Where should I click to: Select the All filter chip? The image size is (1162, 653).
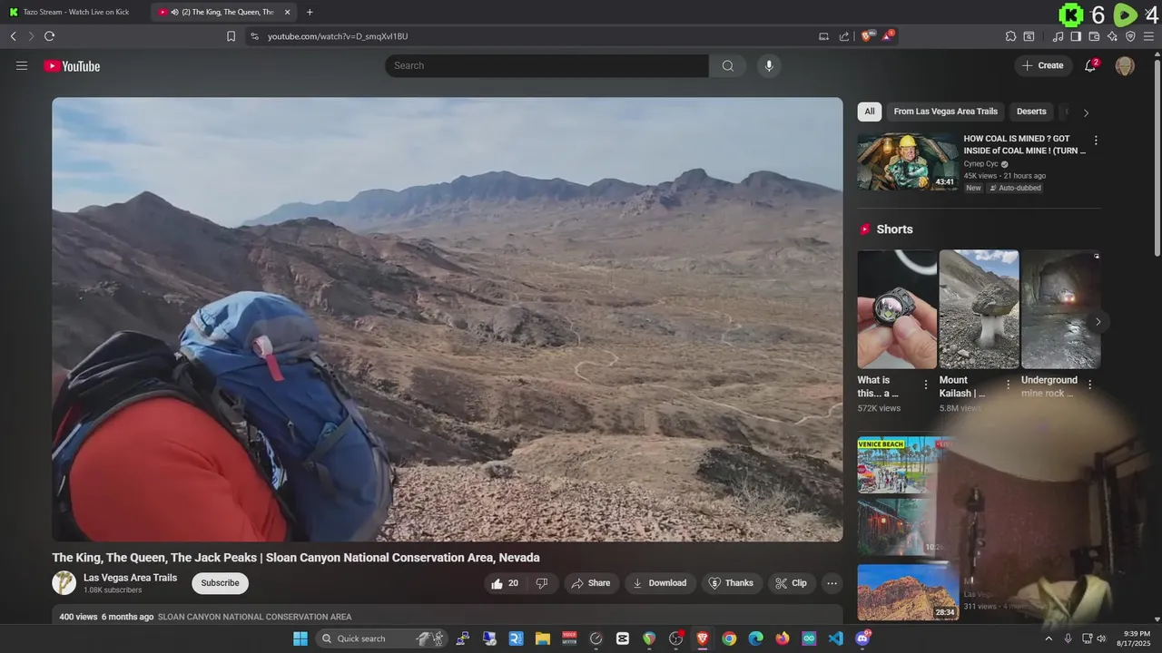[870, 112]
